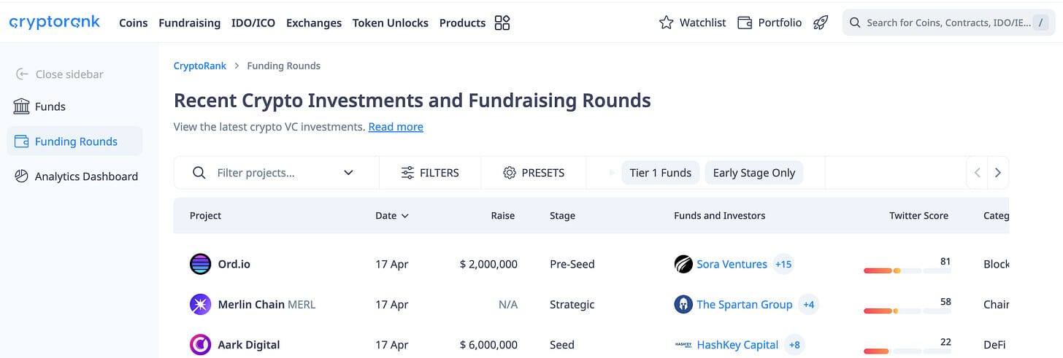Expand the Filter projects dropdown

348,173
